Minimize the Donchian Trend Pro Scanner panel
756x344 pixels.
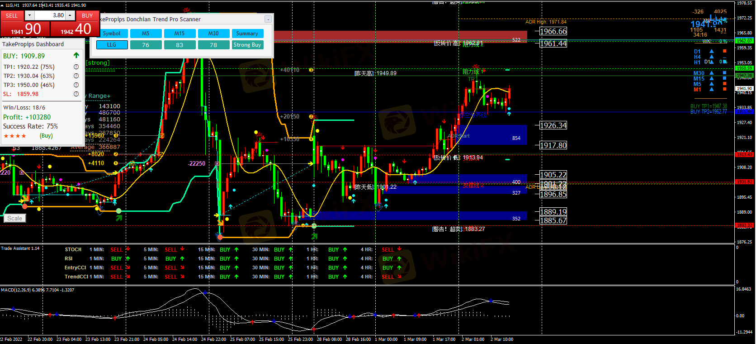(x=268, y=19)
